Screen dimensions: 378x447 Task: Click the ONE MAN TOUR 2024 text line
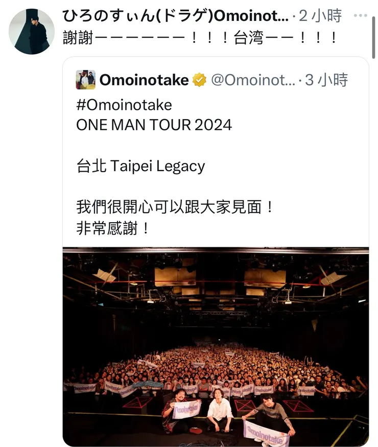click(x=154, y=125)
